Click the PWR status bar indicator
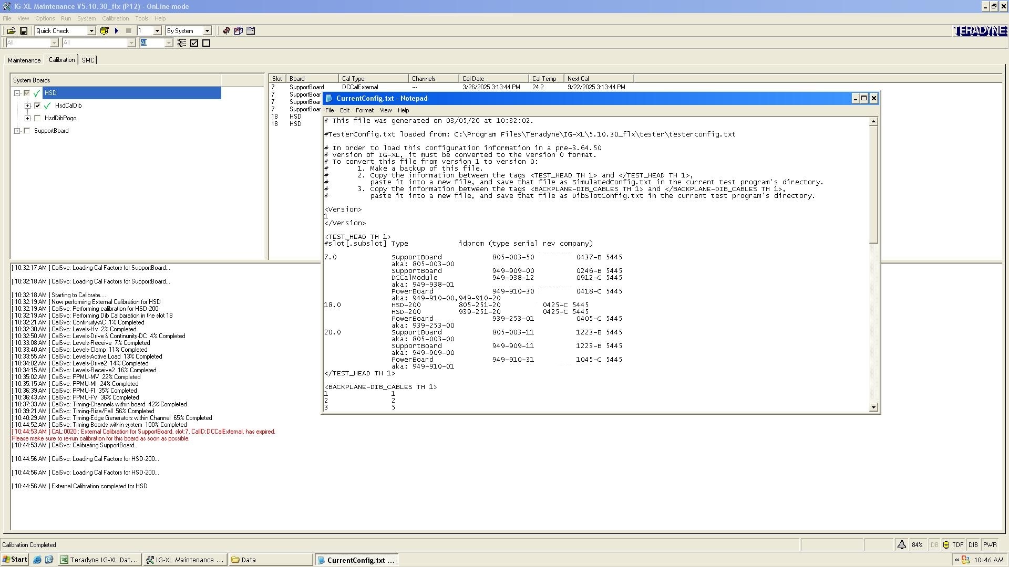 990,545
